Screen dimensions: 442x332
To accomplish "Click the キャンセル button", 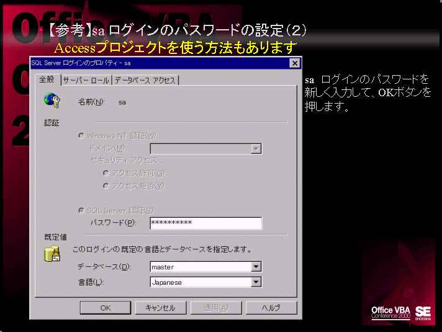I will (x=161, y=308).
